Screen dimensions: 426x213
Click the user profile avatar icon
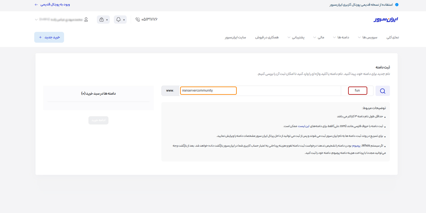86,20
